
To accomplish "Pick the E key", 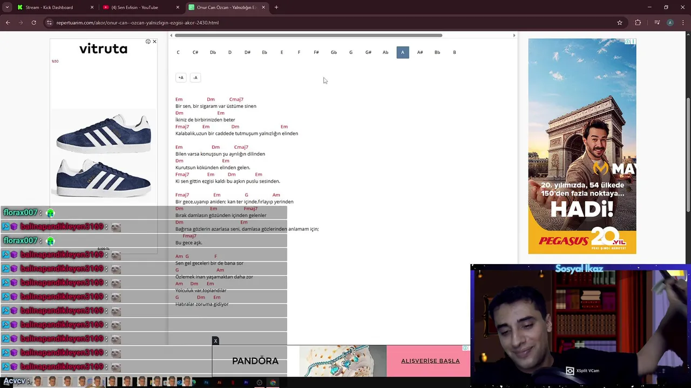I will [282, 52].
